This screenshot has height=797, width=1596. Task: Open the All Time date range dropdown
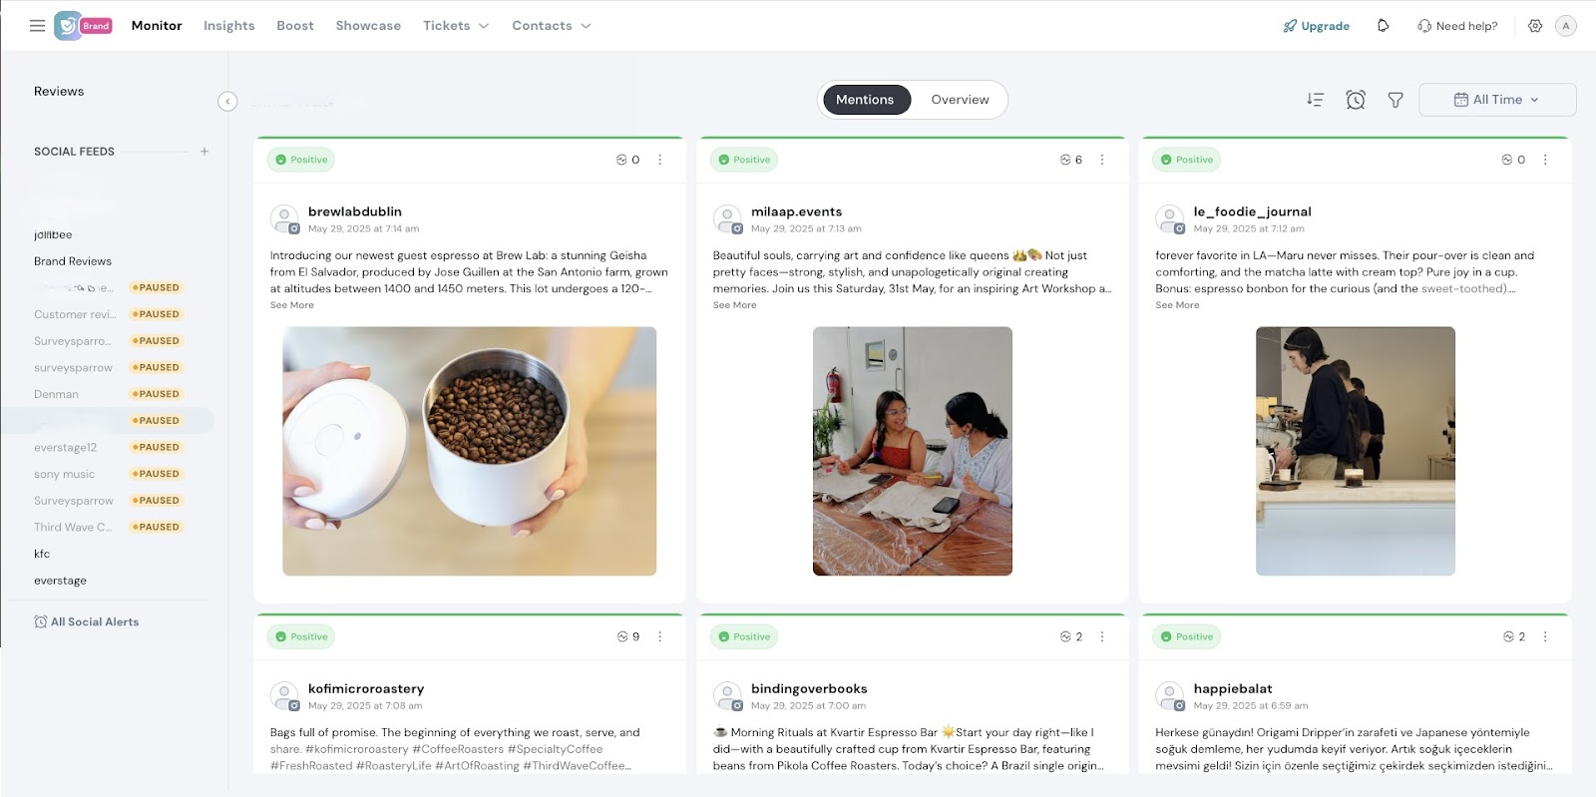(x=1497, y=100)
